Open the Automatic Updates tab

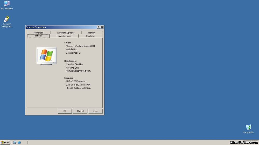[x=66, y=33]
